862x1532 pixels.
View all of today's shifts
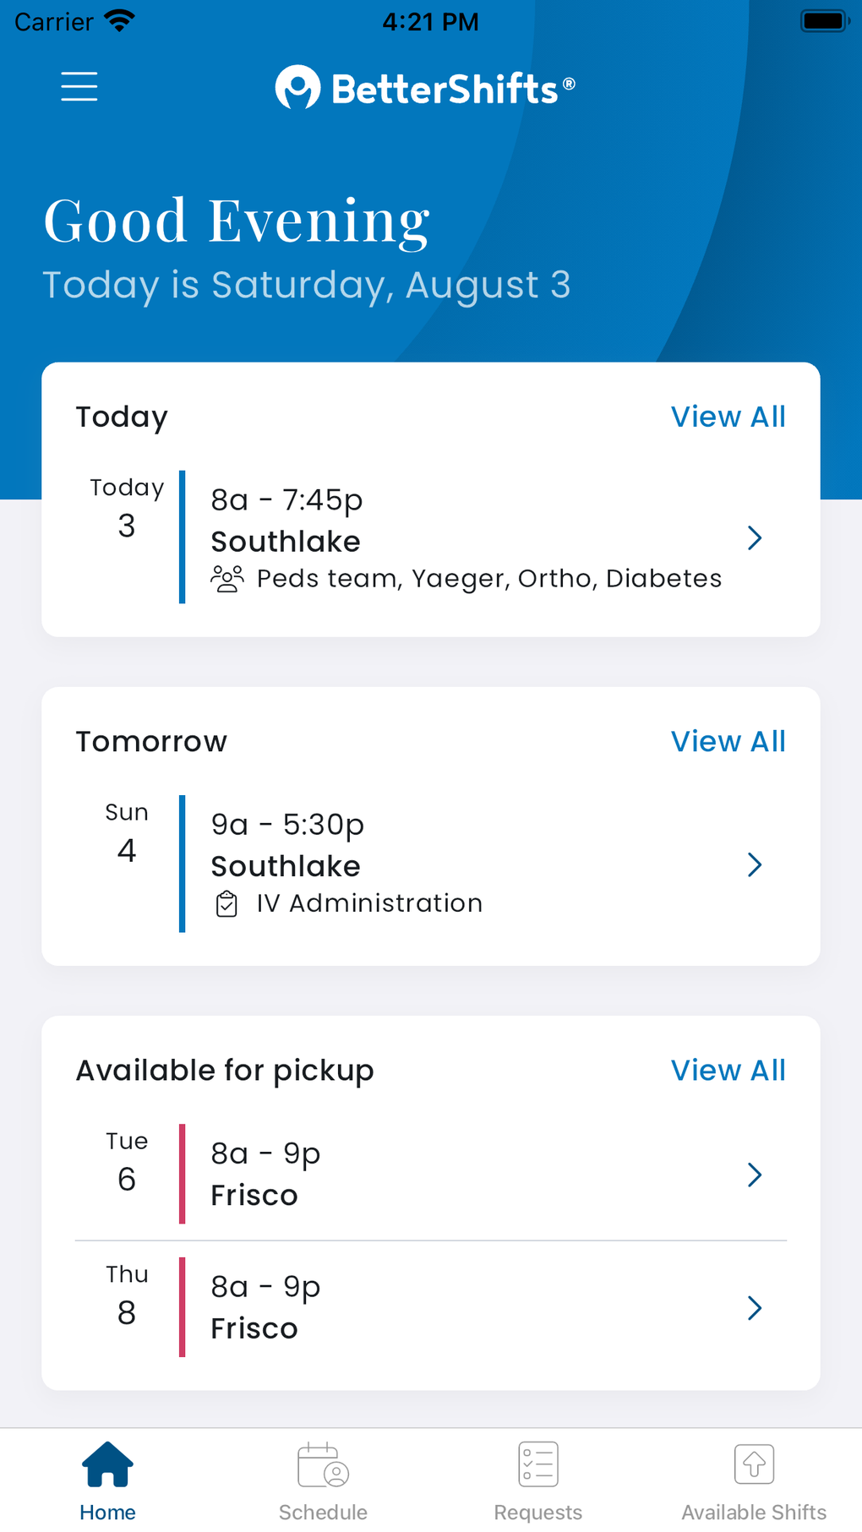tap(728, 417)
